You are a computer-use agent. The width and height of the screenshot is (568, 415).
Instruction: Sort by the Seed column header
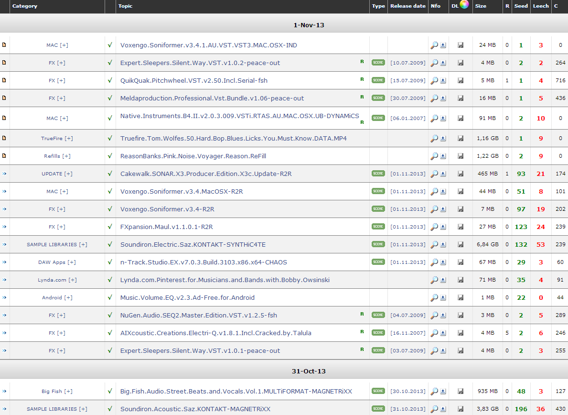point(521,6)
